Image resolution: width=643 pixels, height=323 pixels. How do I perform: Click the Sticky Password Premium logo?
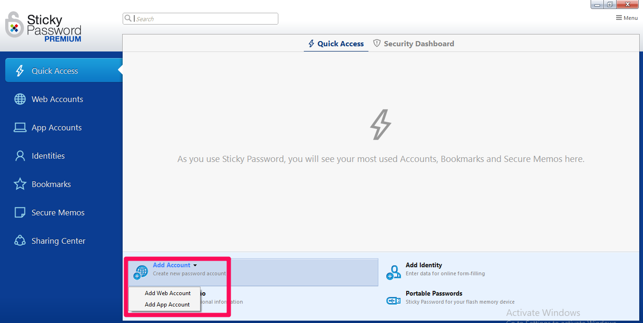tap(43, 27)
